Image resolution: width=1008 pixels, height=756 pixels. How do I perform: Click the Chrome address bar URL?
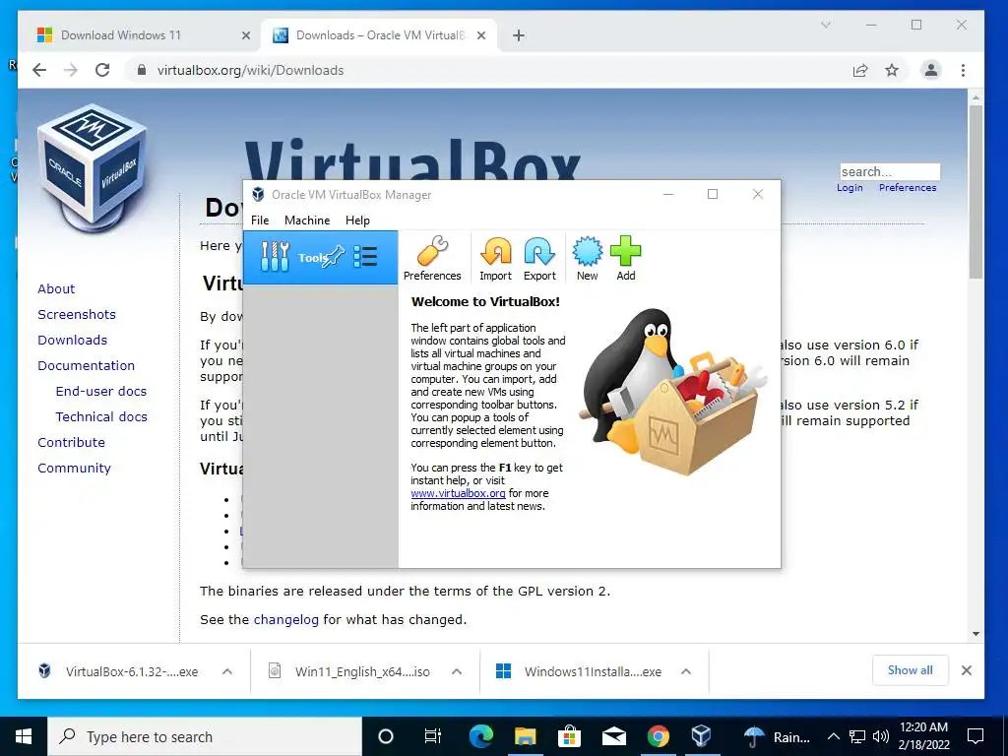coord(250,70)
